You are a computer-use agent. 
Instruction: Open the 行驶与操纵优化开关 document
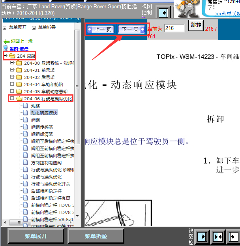pyautogui.click(x=51, y=184)
